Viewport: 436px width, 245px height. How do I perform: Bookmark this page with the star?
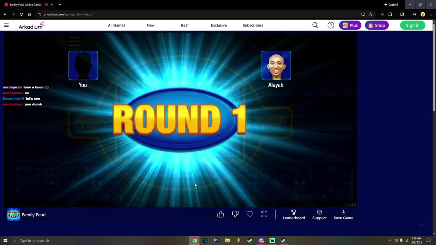pos(371,14)
